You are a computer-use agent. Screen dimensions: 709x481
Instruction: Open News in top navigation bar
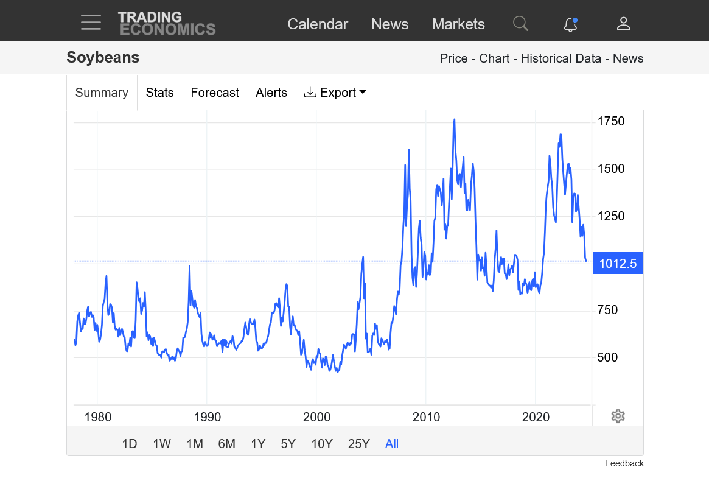389,24
